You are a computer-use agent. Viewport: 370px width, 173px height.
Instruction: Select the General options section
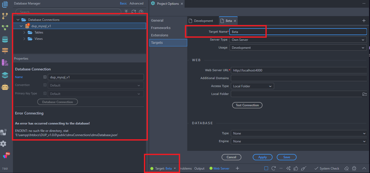[x=168, y=21]
